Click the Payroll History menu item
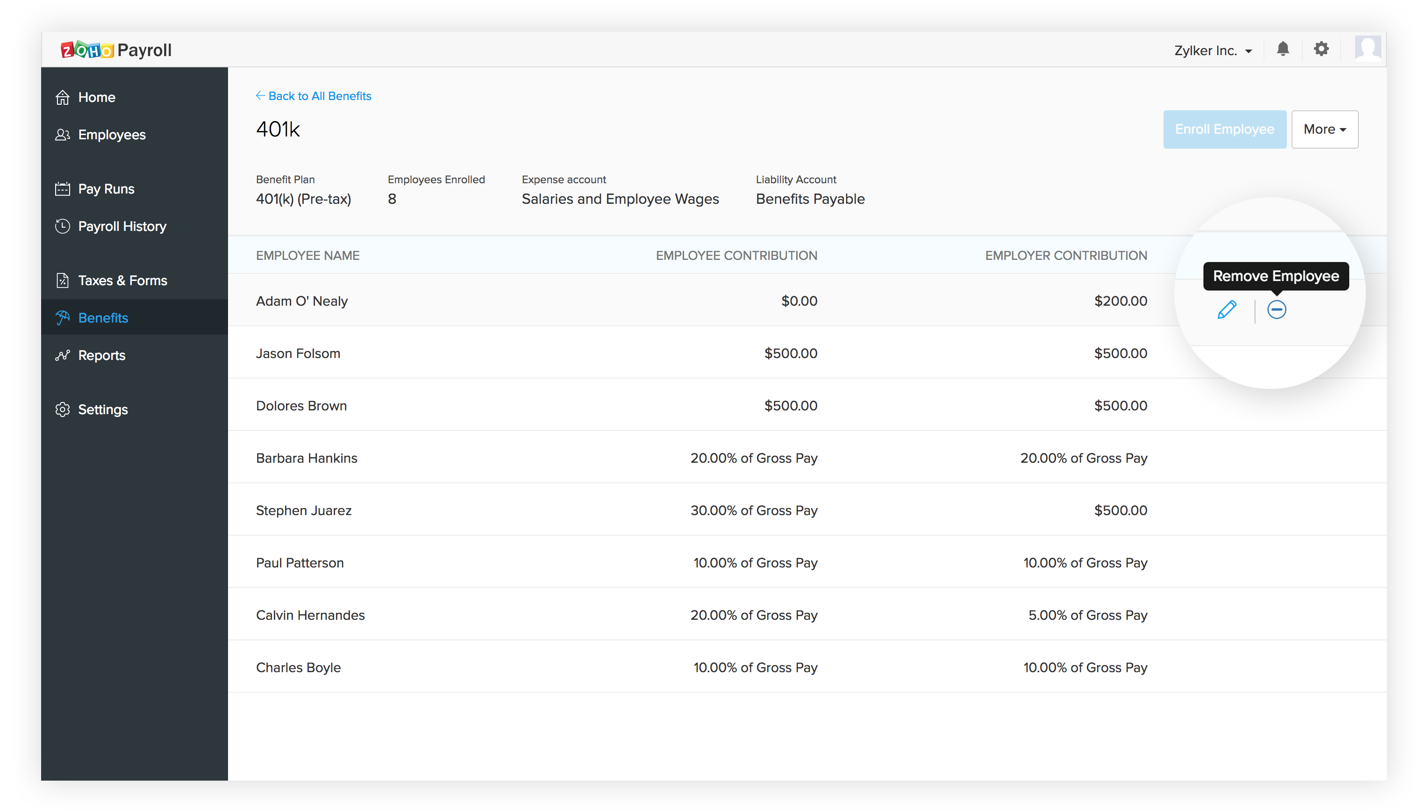This screenshot has width=1428, height=811. (121, 227)
